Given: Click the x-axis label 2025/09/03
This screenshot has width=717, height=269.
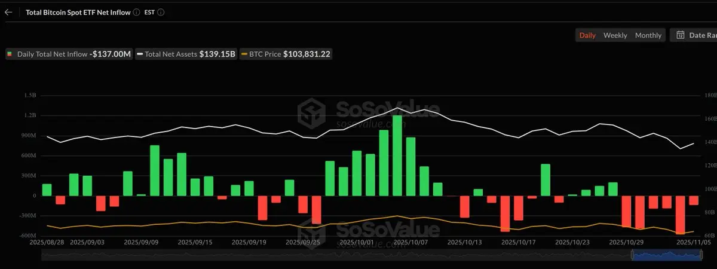Looking at the screenshot, I should click(87, 243).
